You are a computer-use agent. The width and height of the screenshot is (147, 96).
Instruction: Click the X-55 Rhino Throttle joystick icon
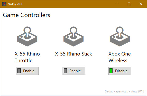[27, 36]
